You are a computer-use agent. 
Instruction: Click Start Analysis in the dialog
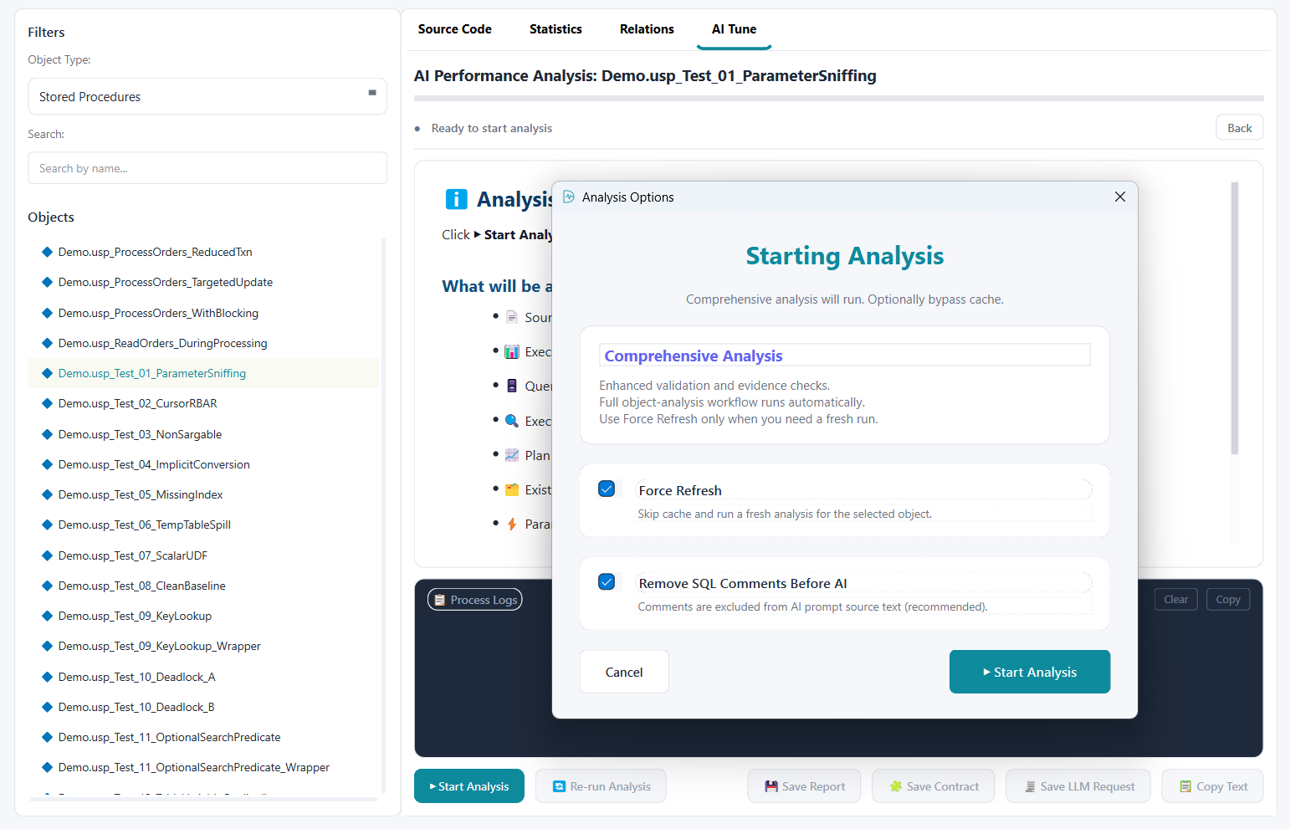[x=1030, y=672]
